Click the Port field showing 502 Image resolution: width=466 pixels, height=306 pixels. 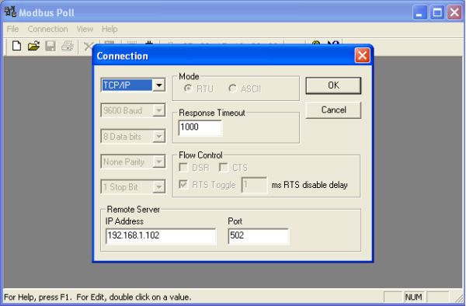[x=259, y=236]
